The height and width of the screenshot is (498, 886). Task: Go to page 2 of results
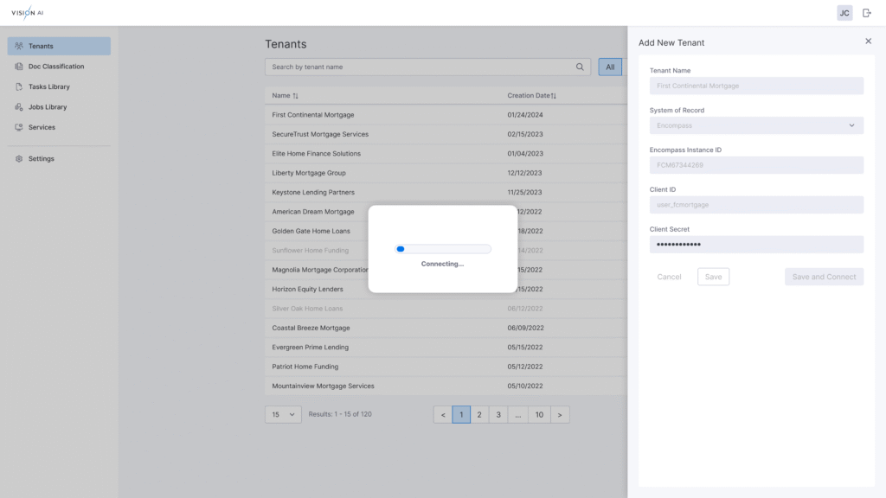pos(479,415)
